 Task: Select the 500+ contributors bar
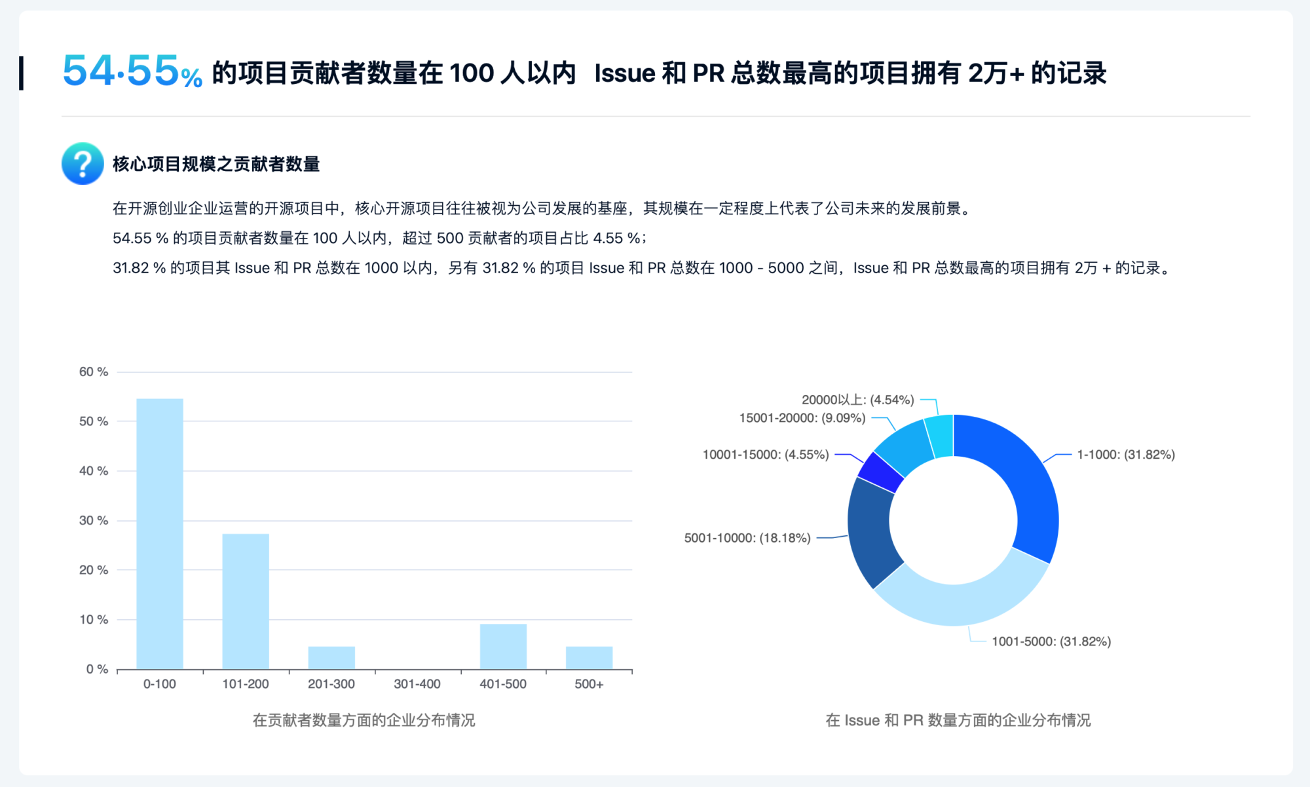[589, 657]
